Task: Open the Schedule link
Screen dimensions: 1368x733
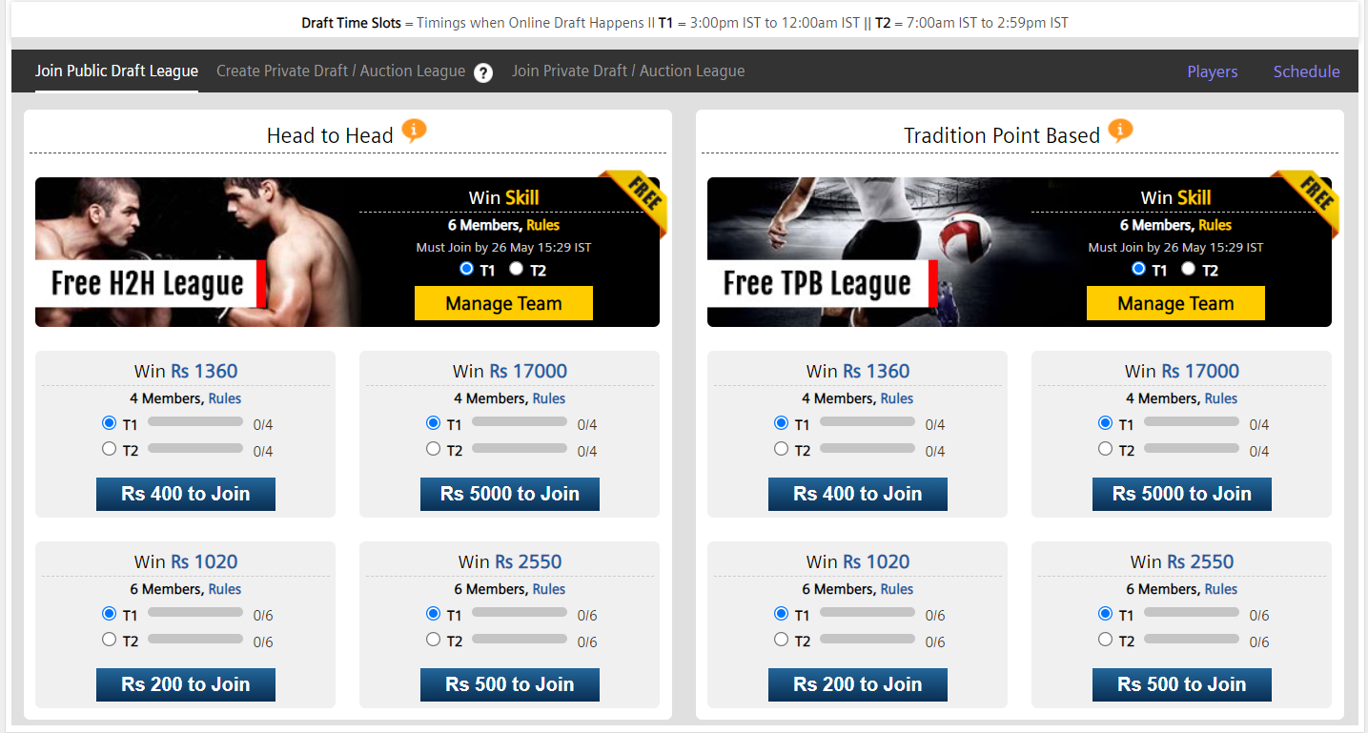Action: coord(1306,71)
